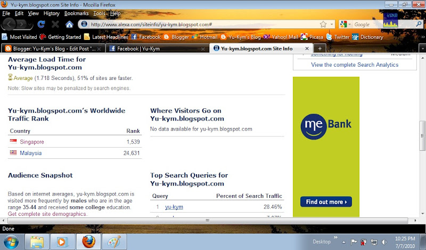Show hidden tray icons arrow
This screenshot has height=250, width=426.
(343, 242)
